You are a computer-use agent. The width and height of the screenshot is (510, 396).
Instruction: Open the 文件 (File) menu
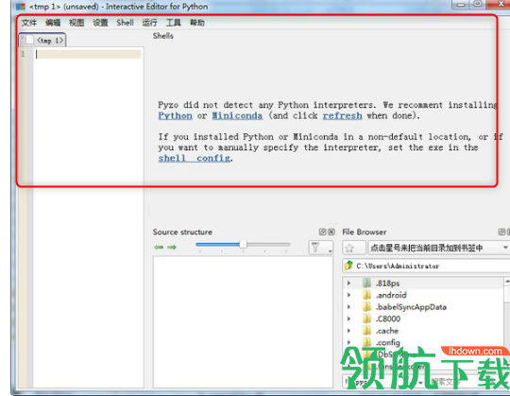click(29, 23)
